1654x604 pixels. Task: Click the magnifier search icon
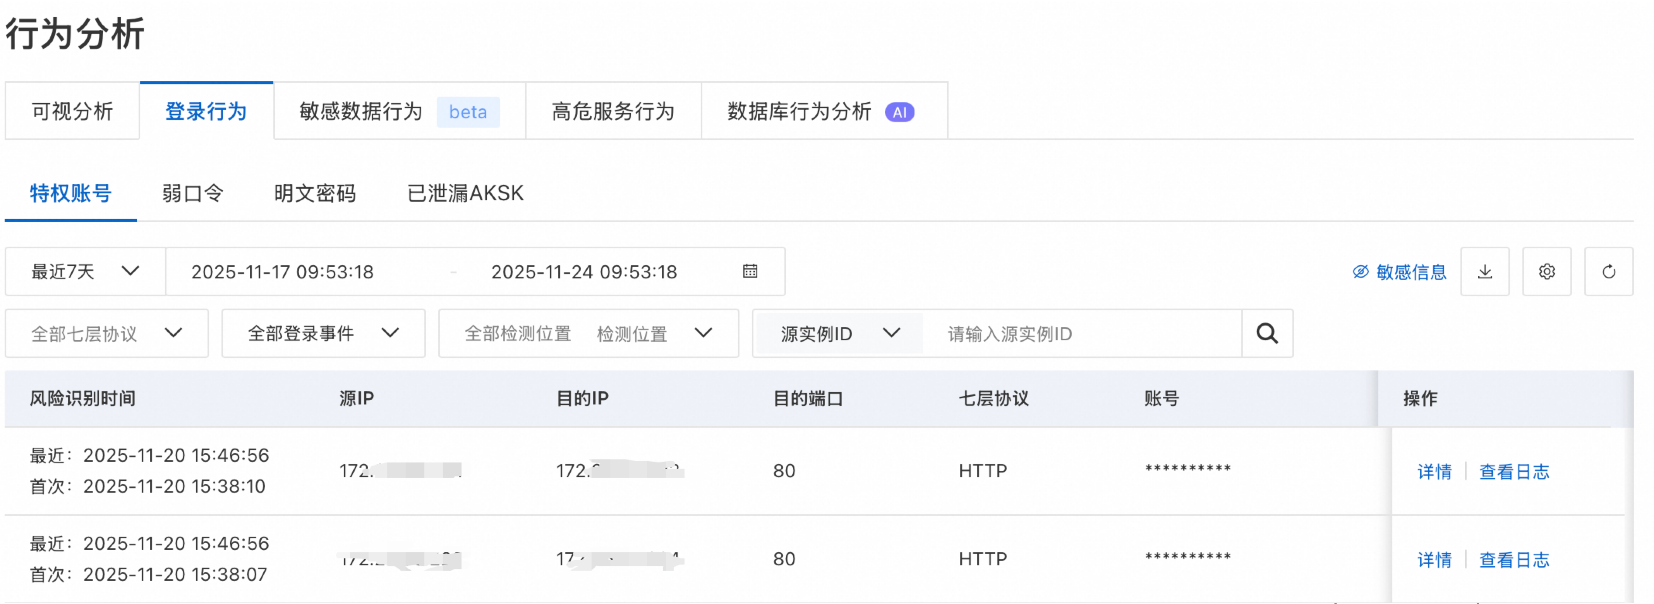[1266, 333]
